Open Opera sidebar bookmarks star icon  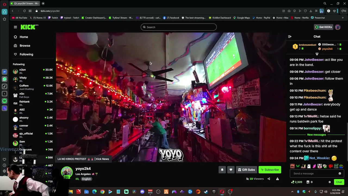(x=4, y=19)
